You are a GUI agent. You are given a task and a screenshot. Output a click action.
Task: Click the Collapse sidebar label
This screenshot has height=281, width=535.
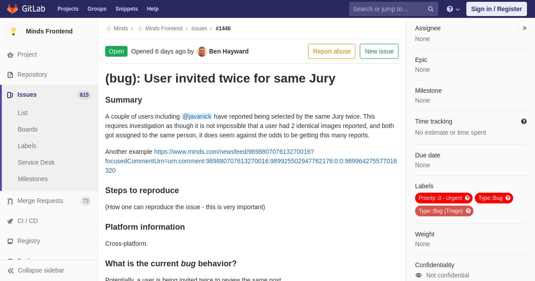pos(41,271)
